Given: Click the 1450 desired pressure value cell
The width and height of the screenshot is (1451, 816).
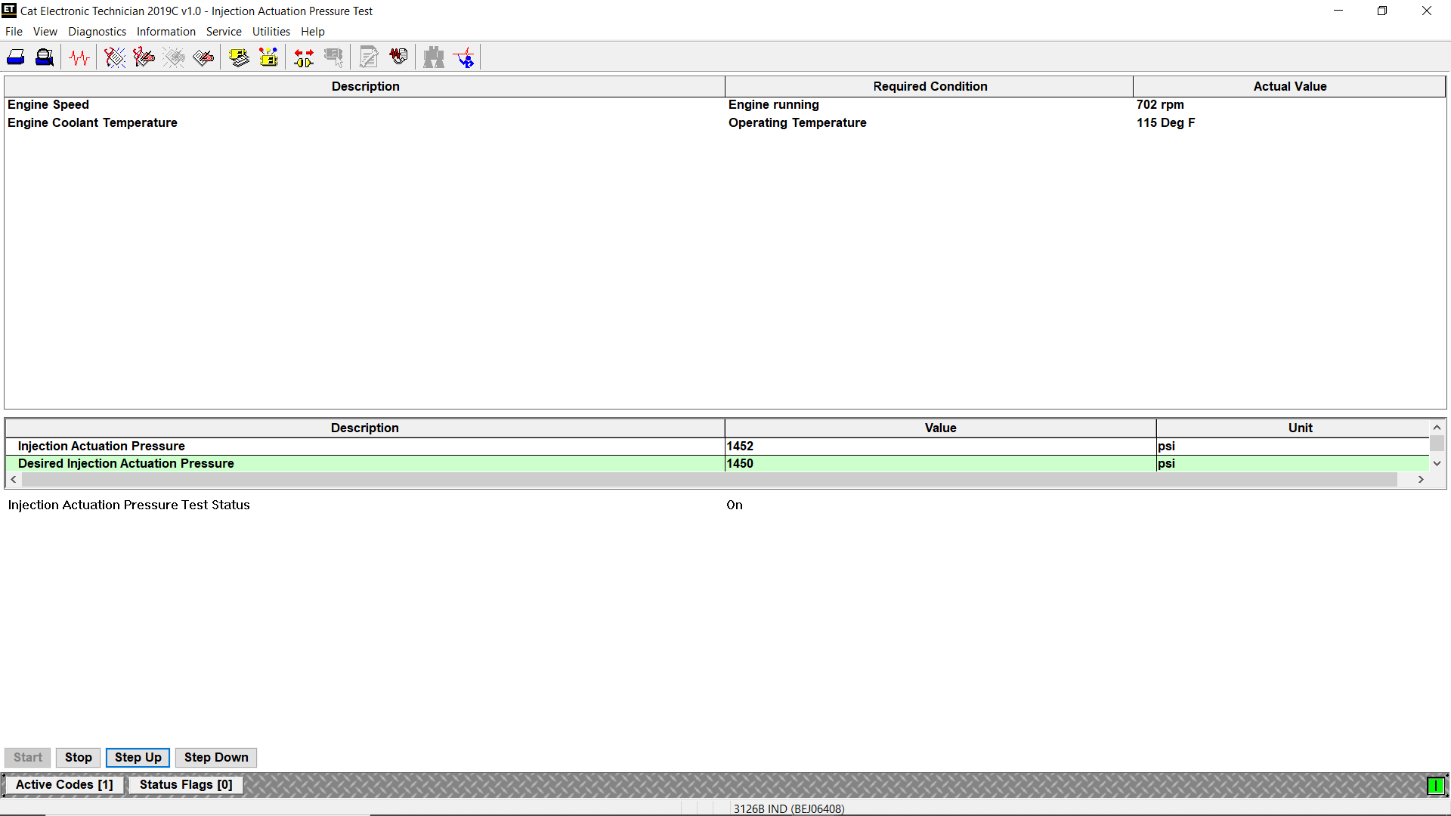Looking at the screenshot, I should tap(940, 464).
